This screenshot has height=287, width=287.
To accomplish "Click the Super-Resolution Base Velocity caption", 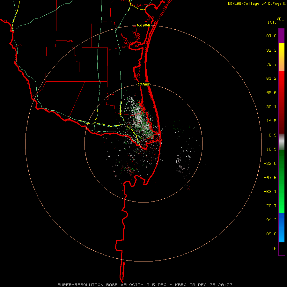I will (145, 285).
